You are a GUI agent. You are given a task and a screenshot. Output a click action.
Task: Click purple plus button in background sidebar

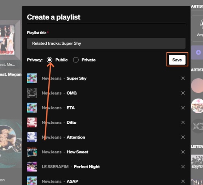(x=199, y=52)
